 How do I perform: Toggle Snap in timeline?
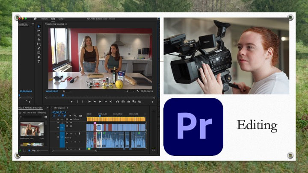(x=59, y=116)
